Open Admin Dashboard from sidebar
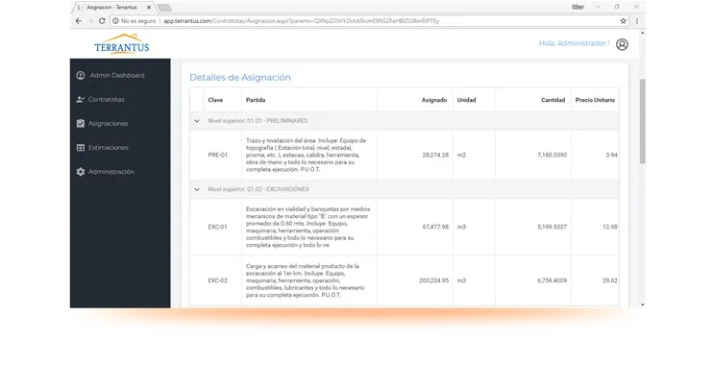714x388 pixels. tap(117, 76)
